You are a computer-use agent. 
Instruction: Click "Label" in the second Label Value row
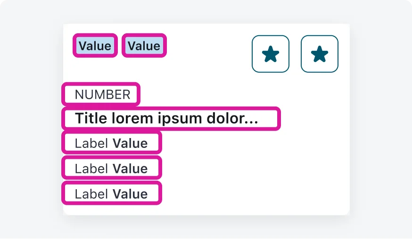(91, 169)
